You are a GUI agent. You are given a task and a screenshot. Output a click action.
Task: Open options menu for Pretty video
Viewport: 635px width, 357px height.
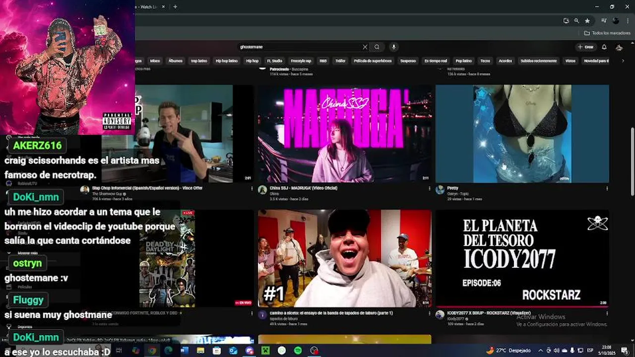click(x=607, y=188)
